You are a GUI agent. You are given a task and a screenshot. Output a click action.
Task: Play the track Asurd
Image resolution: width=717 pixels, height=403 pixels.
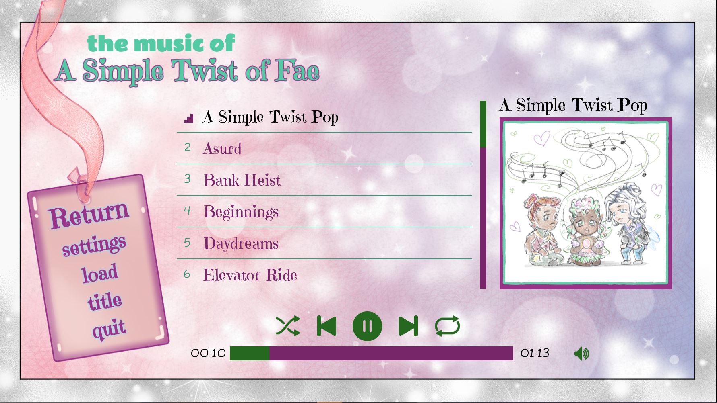pos(324,148)
